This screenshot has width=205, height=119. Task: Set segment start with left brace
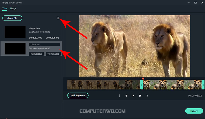(119, 96)
